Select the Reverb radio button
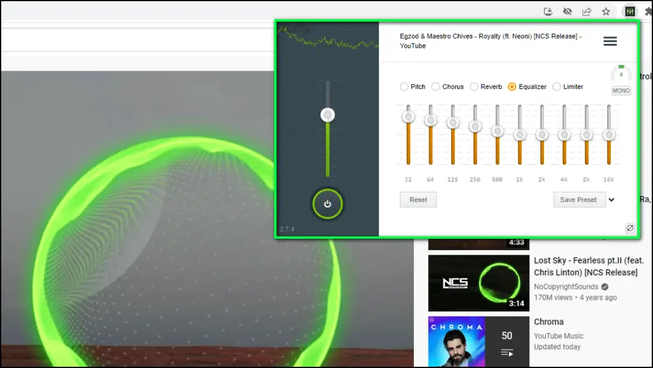This screenshot has height=368, width=653. tap(474, 87)
